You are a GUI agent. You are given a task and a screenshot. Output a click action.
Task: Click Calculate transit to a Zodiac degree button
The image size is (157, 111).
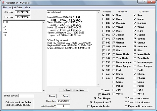[x=18, y=103]
